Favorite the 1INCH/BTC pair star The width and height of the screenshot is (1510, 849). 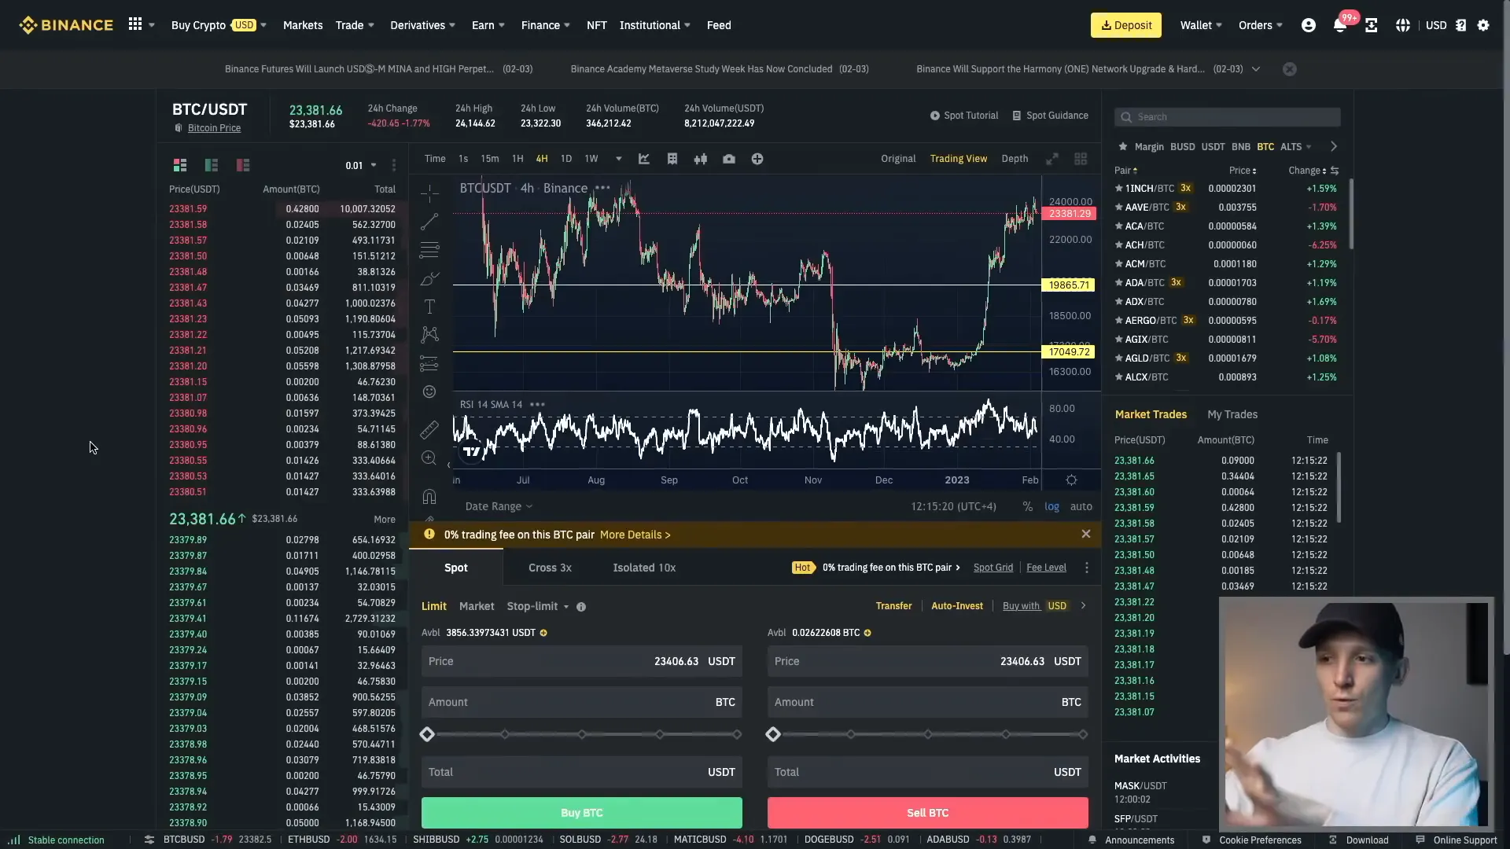coord(1118,189)
